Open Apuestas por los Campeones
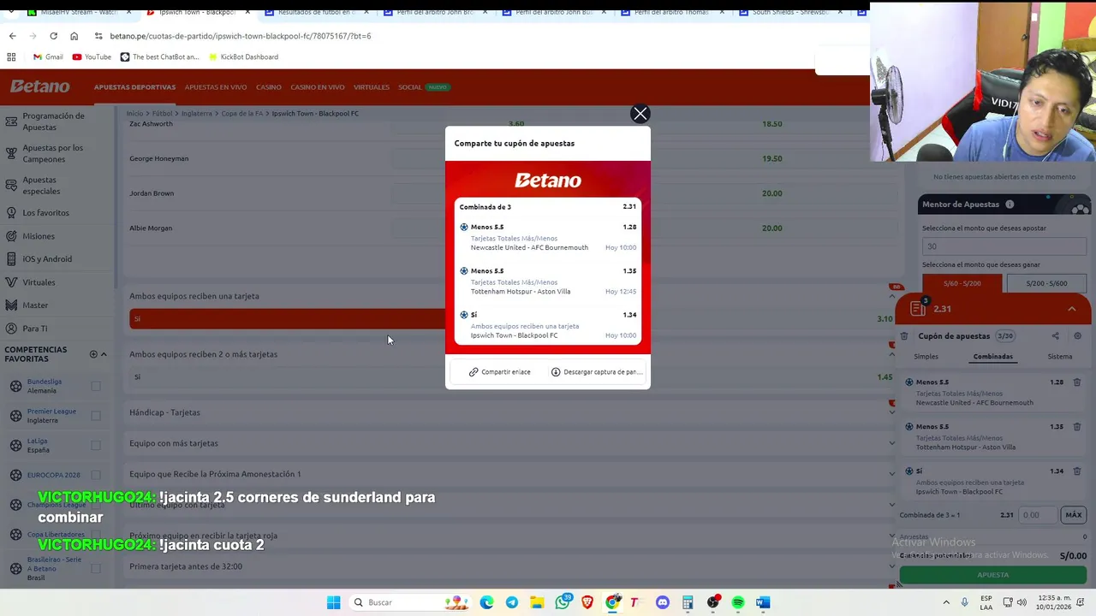 tap(53, 153)
